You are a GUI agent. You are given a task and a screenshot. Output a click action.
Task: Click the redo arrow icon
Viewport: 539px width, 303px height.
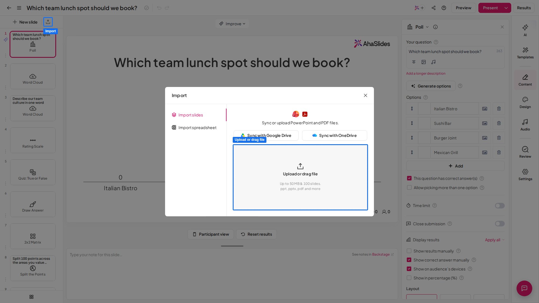(167, 8)
